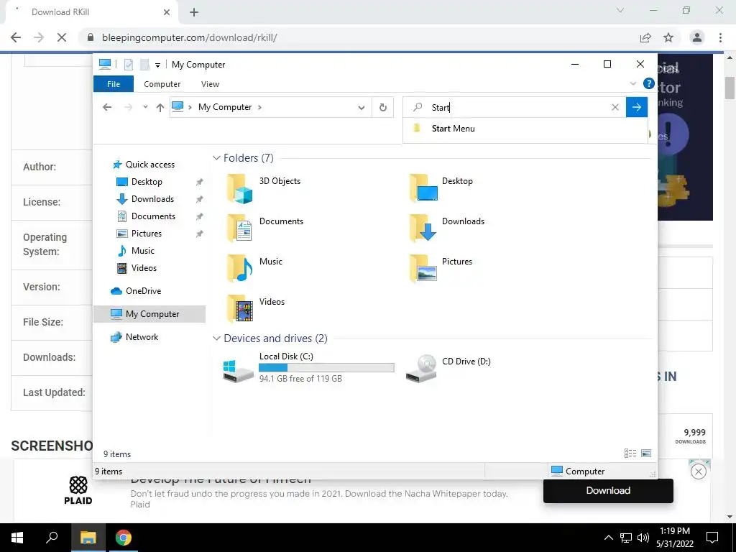Select the Downloads folder in content pane

(x=446, y=228)
